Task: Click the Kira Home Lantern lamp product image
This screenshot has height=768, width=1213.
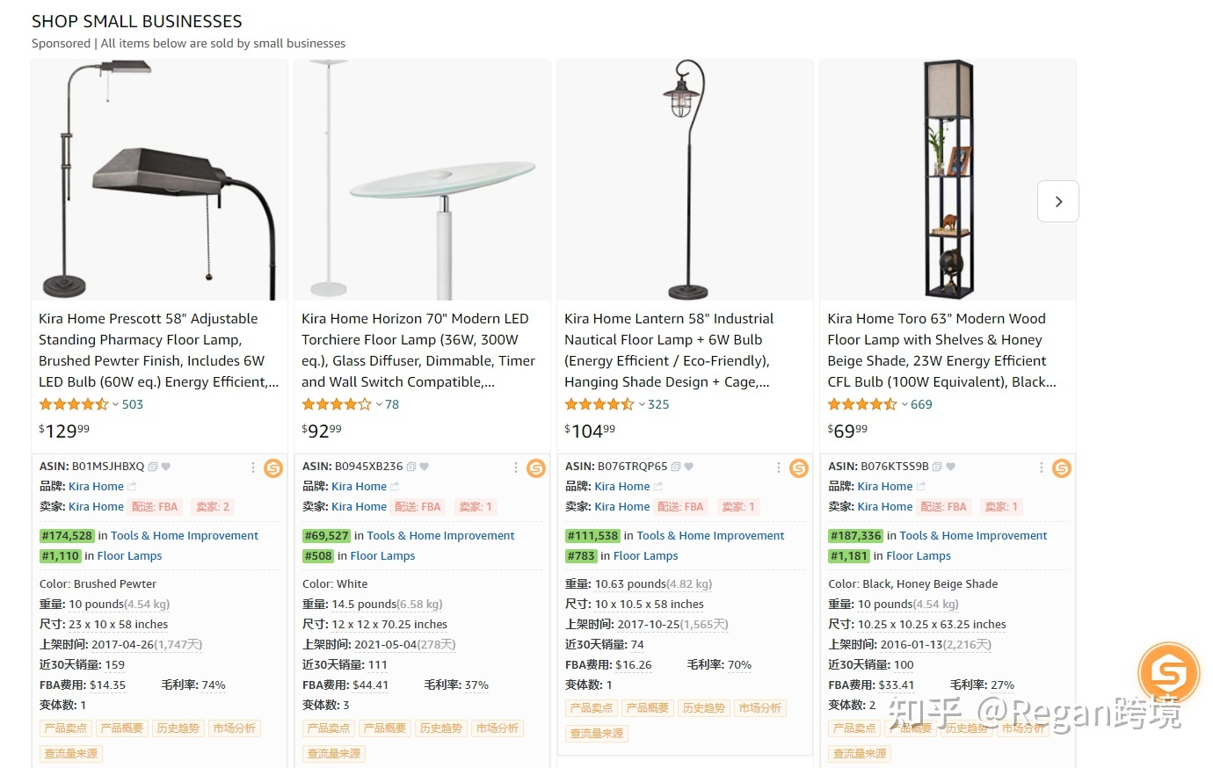Action: point(686,180)
